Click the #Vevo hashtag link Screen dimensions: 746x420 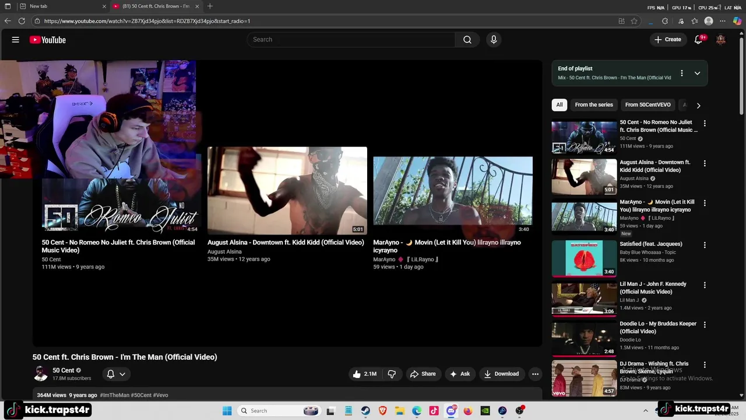pos(160,395)
